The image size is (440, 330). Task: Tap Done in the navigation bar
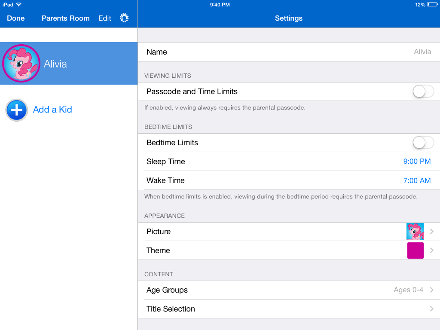16,18
